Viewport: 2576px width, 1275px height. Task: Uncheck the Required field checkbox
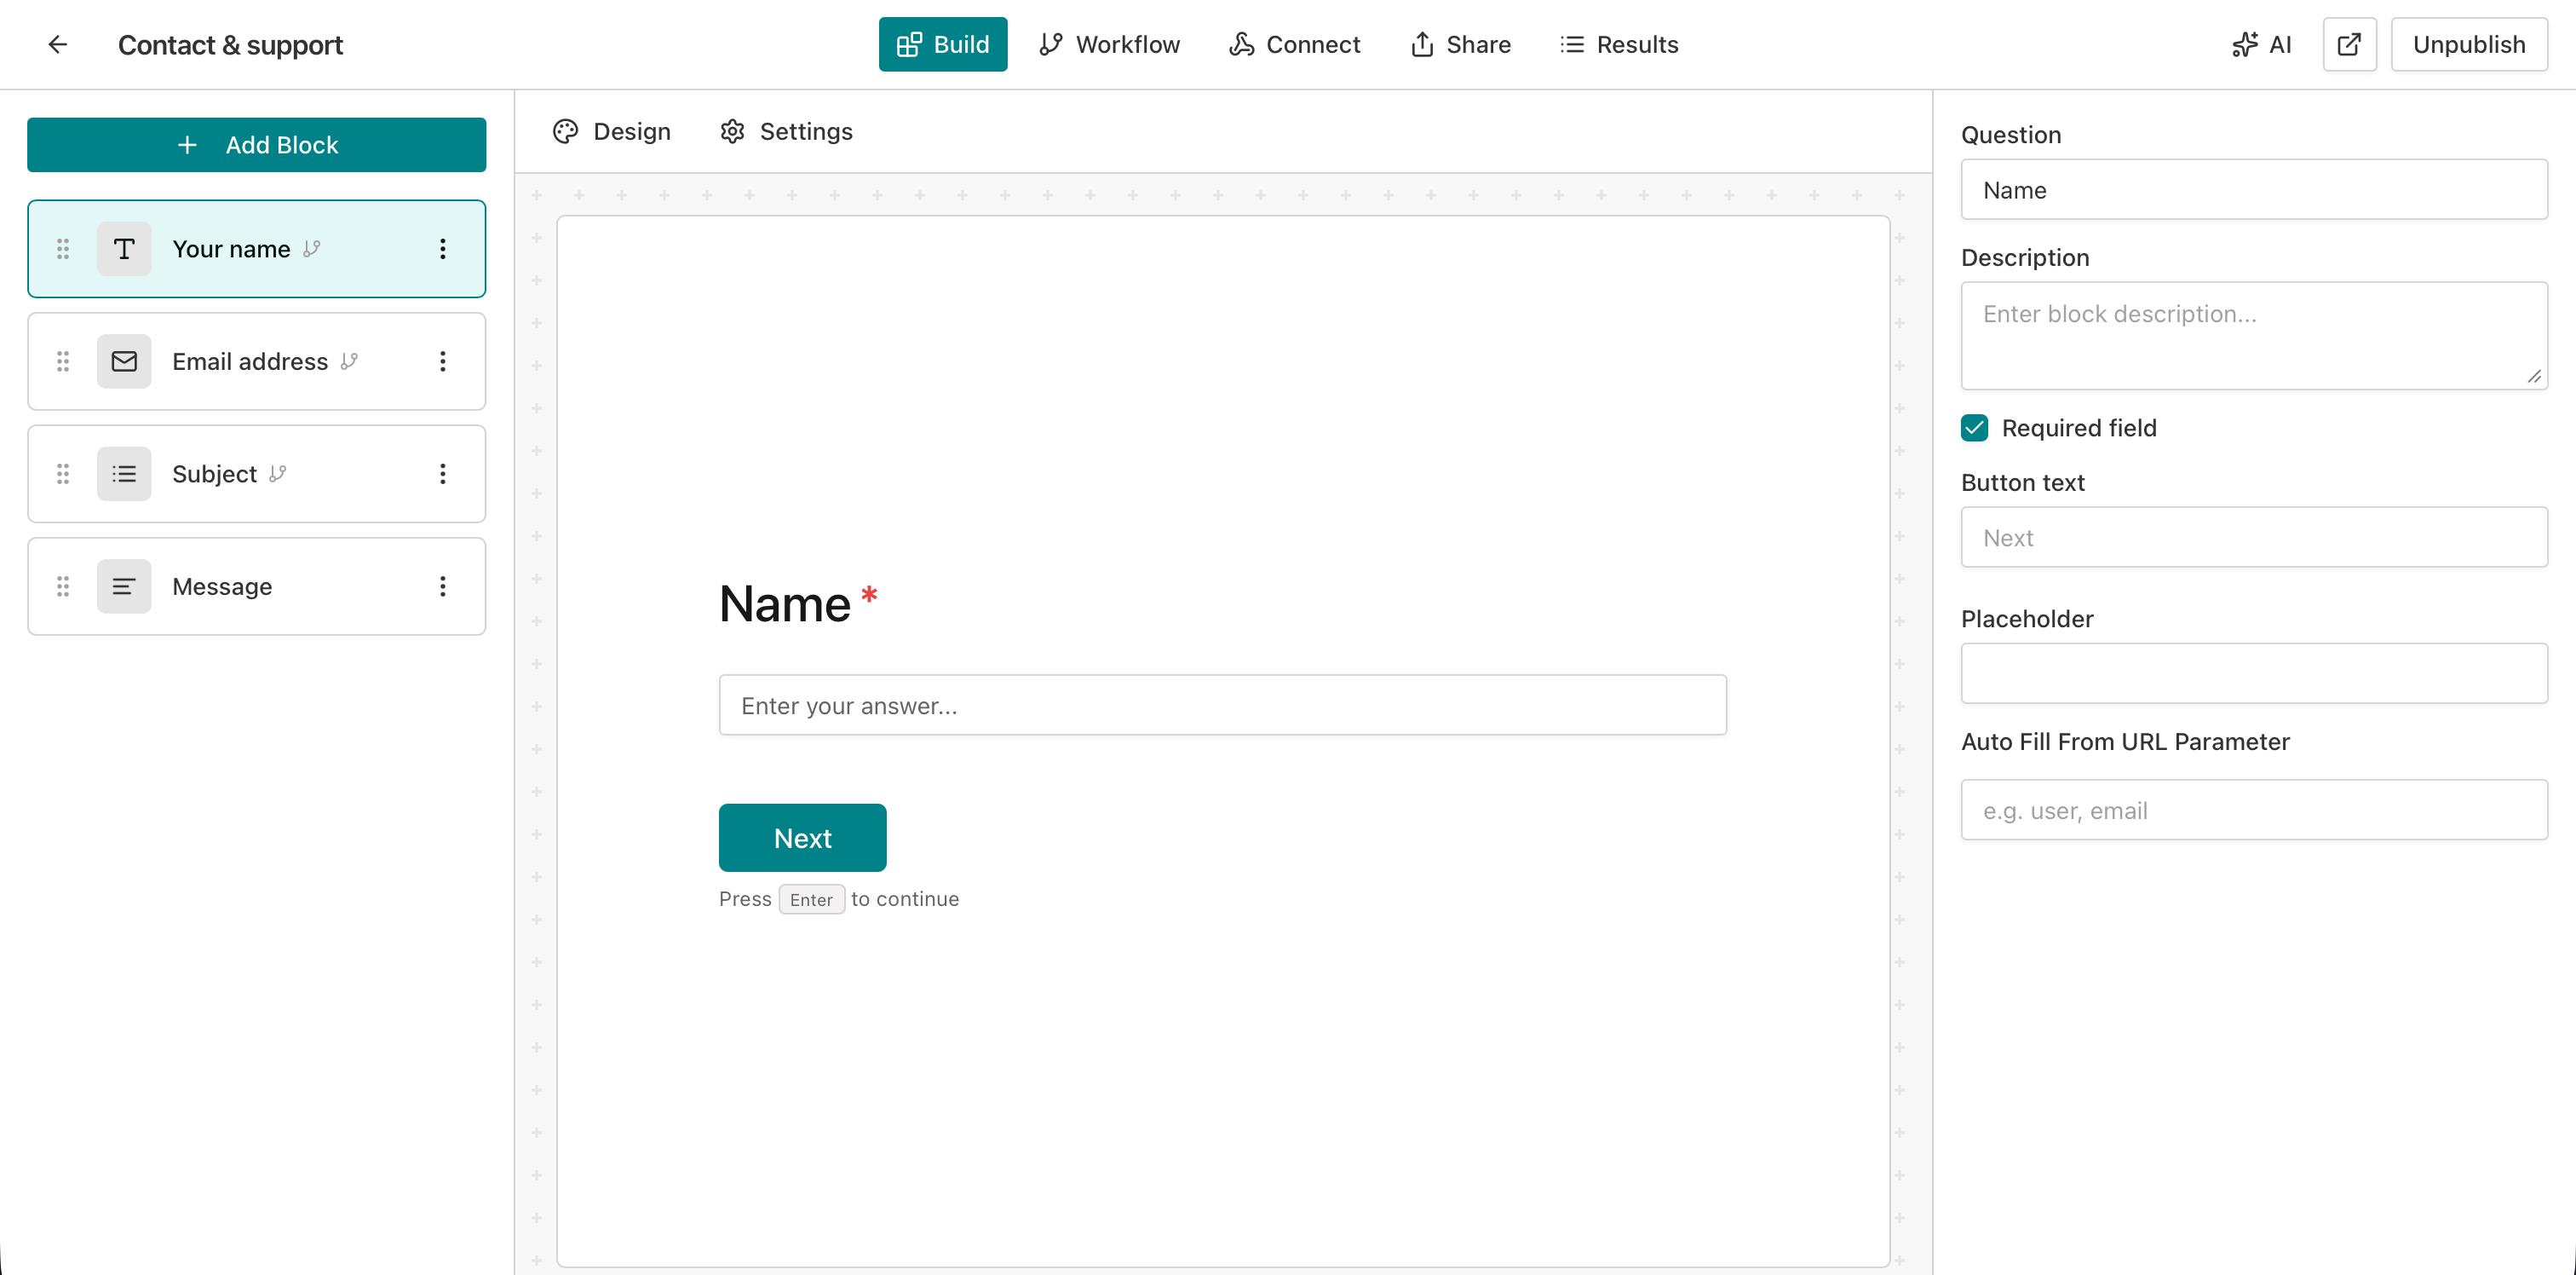pyautogui.click(x=1974, y=427)
